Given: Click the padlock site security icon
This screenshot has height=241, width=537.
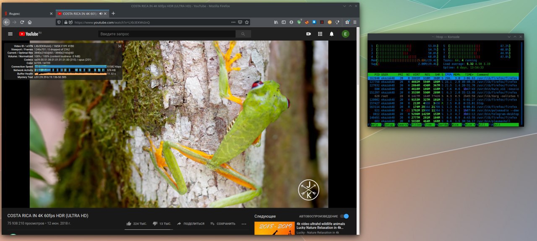Looking at the screenshot, I should (x=66, y=22).
